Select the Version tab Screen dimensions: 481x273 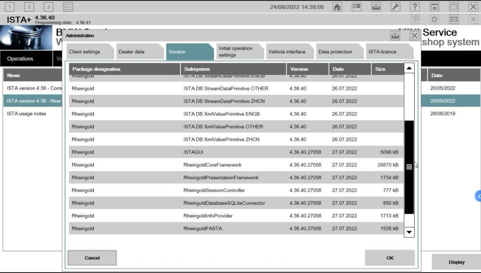coord(190,52)
